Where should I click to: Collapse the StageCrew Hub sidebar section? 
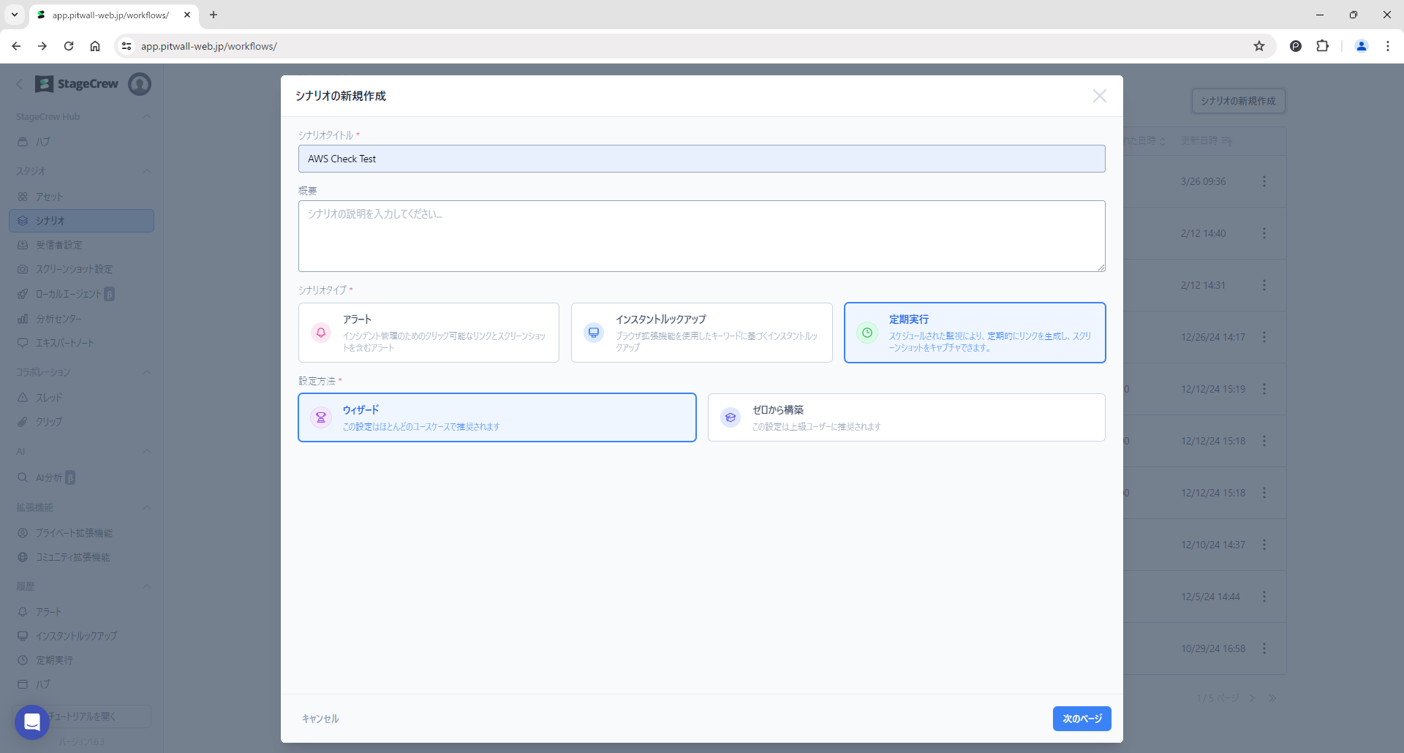[x=147, y=117]
